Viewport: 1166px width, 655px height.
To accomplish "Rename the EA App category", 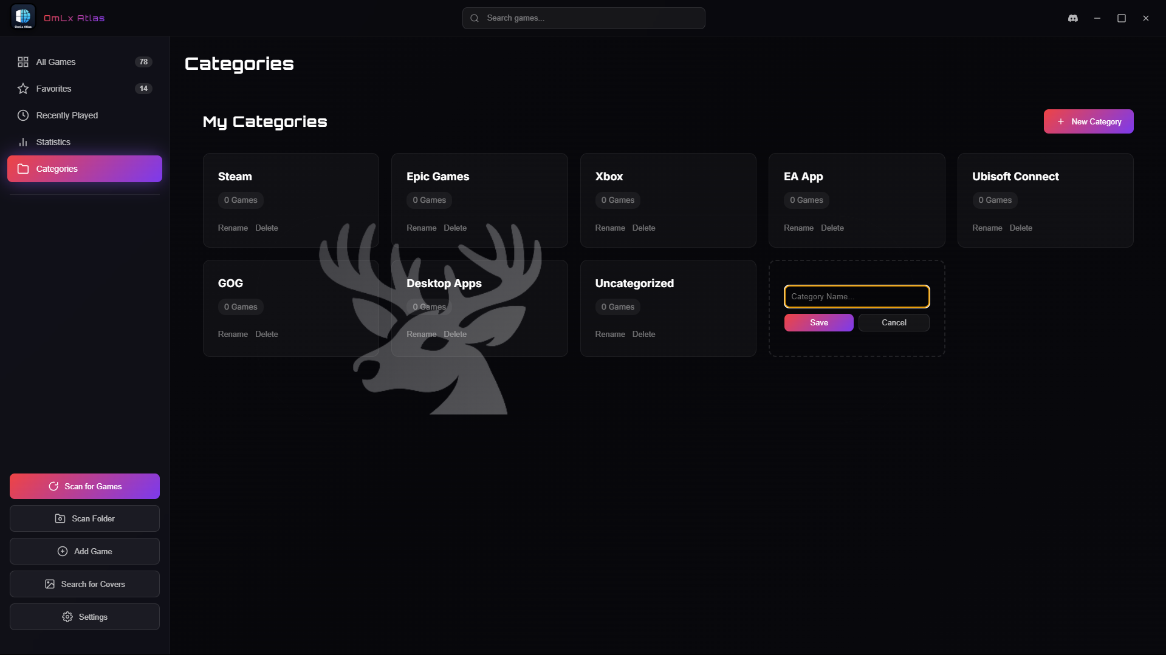I will click(798, 228).
